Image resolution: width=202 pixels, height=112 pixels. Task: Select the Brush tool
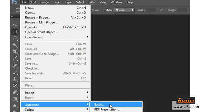[x=15, y=72]
